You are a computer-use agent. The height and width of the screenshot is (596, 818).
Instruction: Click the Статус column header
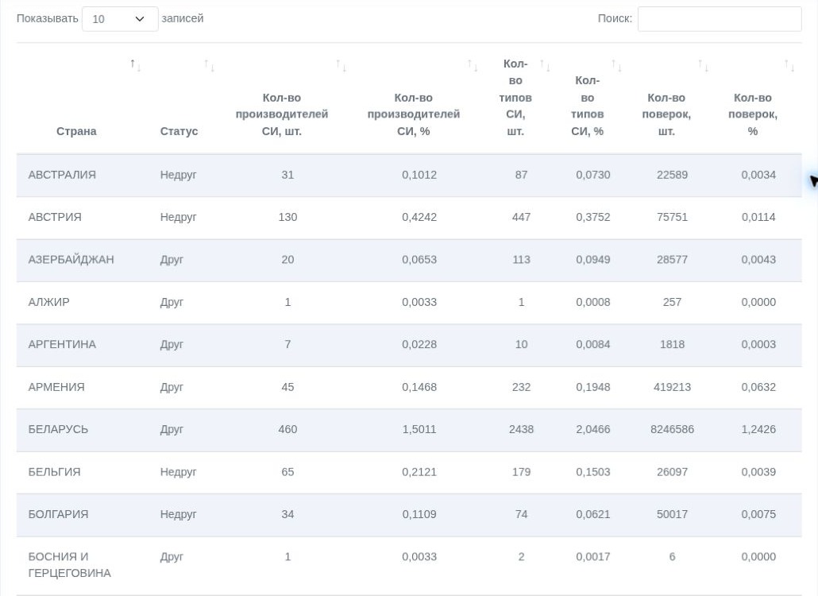coord(179,131)
